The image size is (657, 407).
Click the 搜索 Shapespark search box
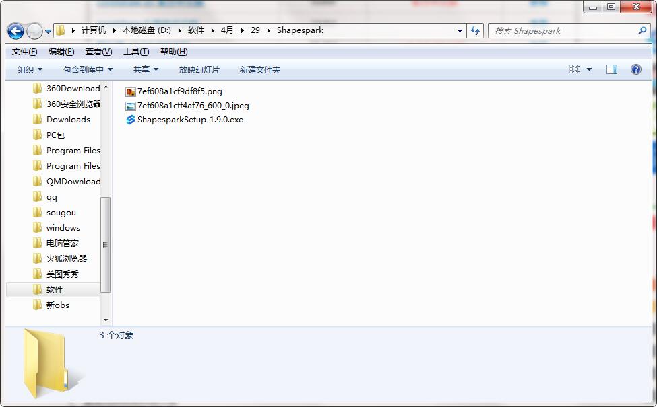point(569,30)
